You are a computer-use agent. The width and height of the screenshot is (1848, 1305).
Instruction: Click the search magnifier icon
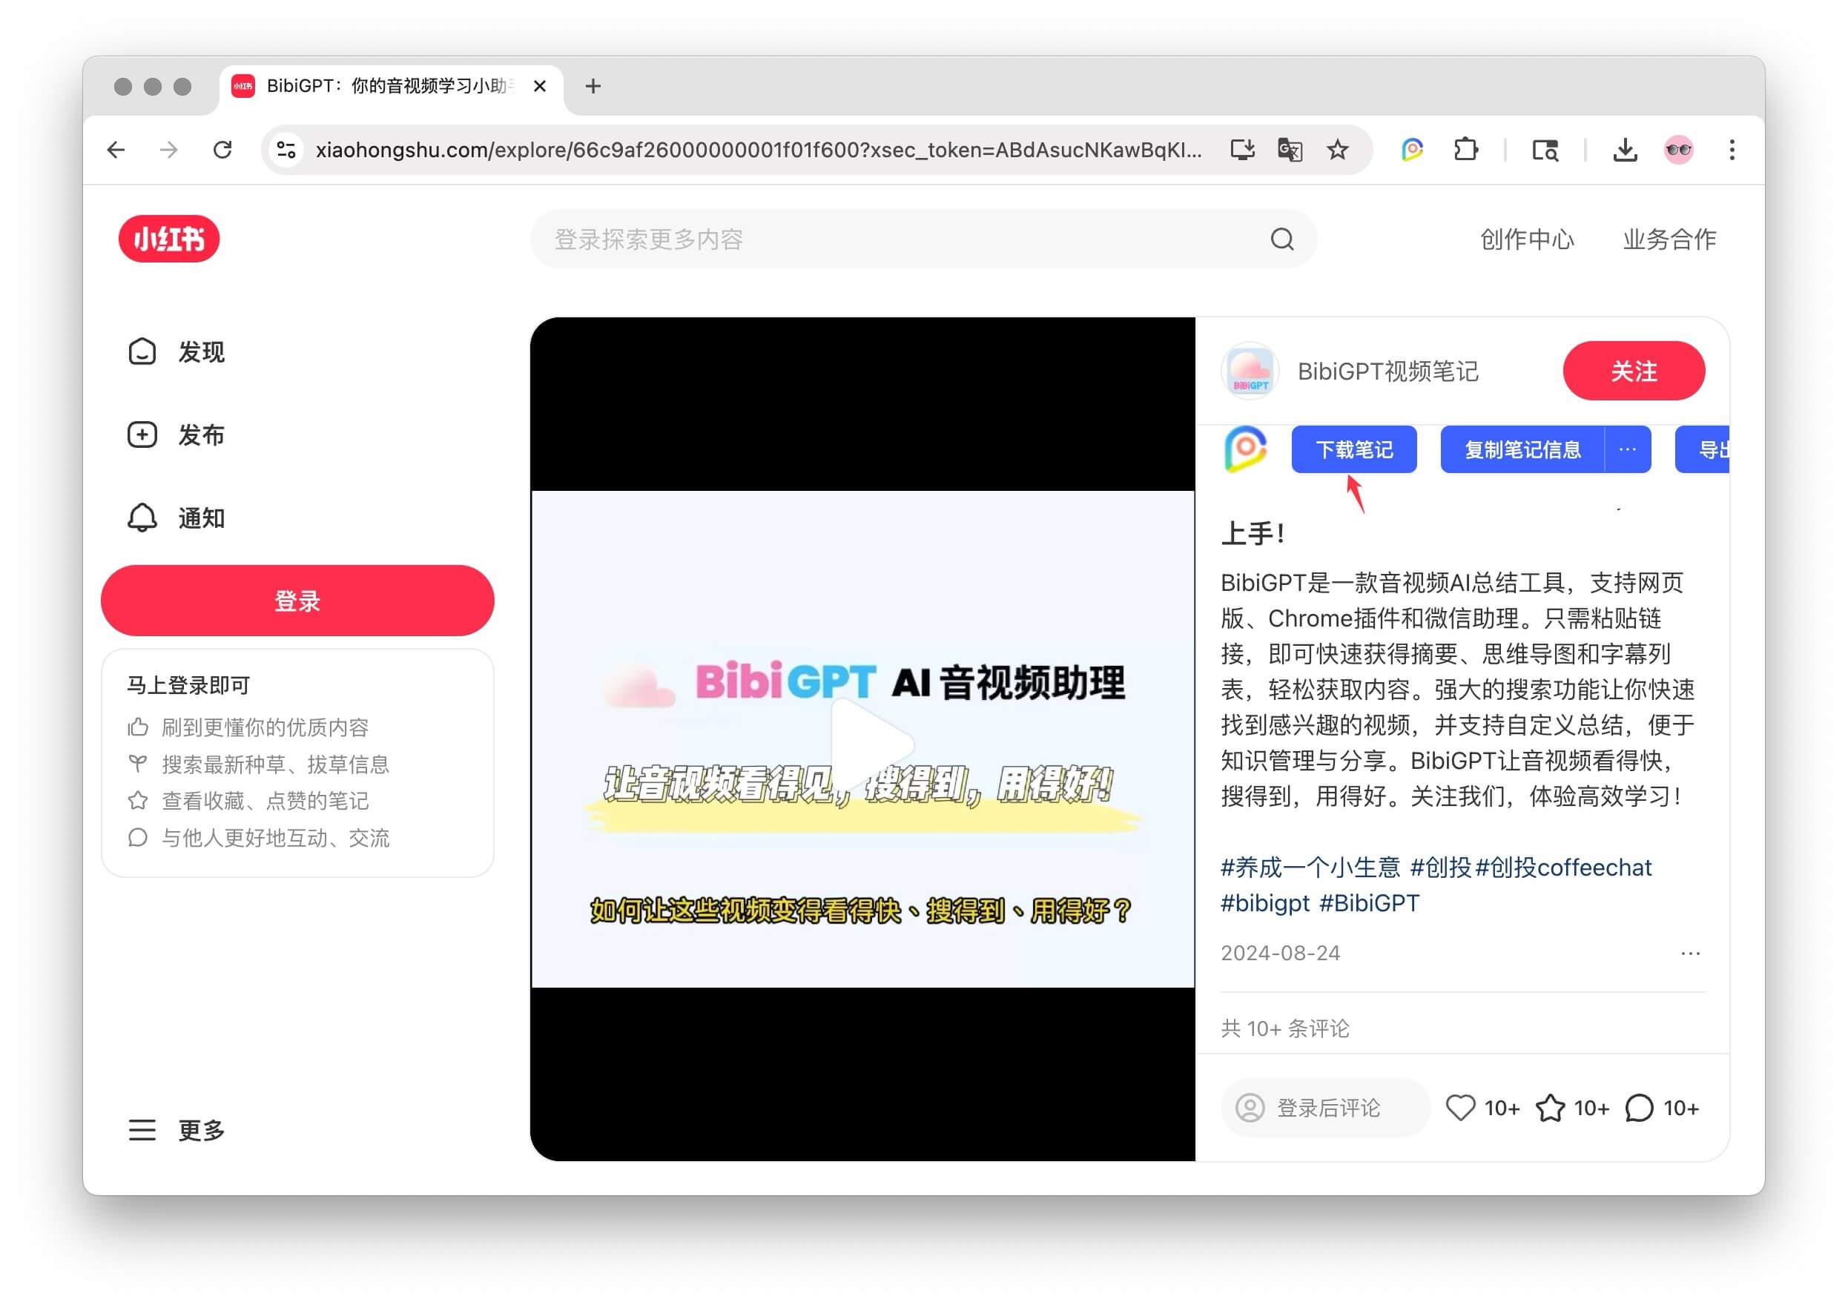[x=1281, y=239]
